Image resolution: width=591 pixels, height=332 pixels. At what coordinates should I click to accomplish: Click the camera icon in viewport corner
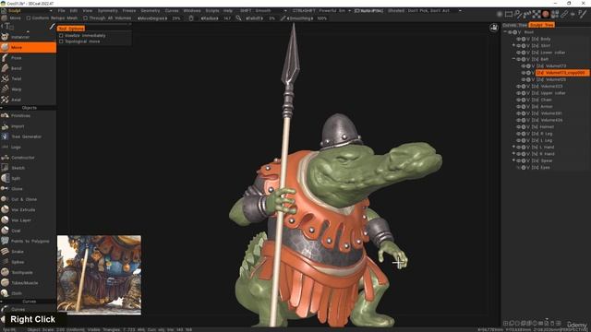tap(494, 28)
